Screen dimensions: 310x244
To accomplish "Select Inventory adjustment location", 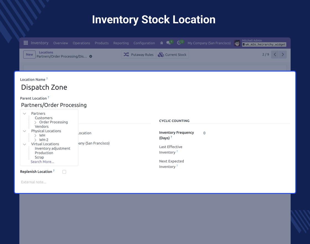I will (53, 148).
